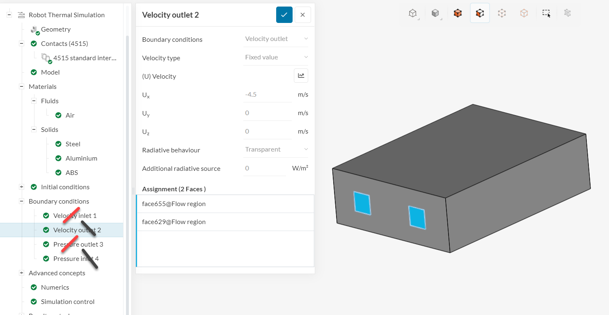
Task: Open Simulation control in the tree
Action: tap(68, 301)
